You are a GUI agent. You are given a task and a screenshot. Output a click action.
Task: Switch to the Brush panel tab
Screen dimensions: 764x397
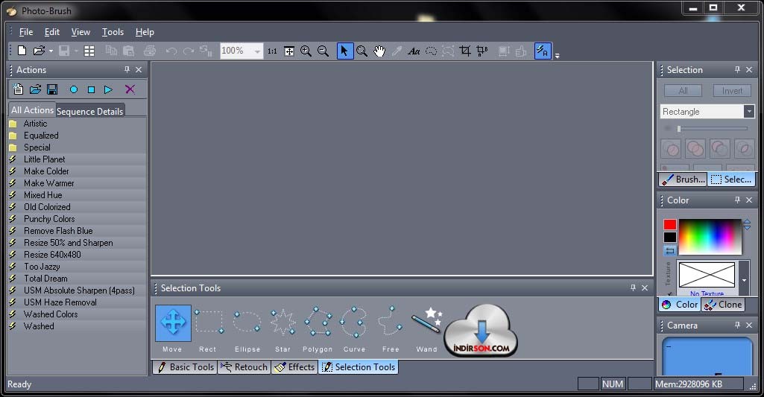click(x=683, y=180)
